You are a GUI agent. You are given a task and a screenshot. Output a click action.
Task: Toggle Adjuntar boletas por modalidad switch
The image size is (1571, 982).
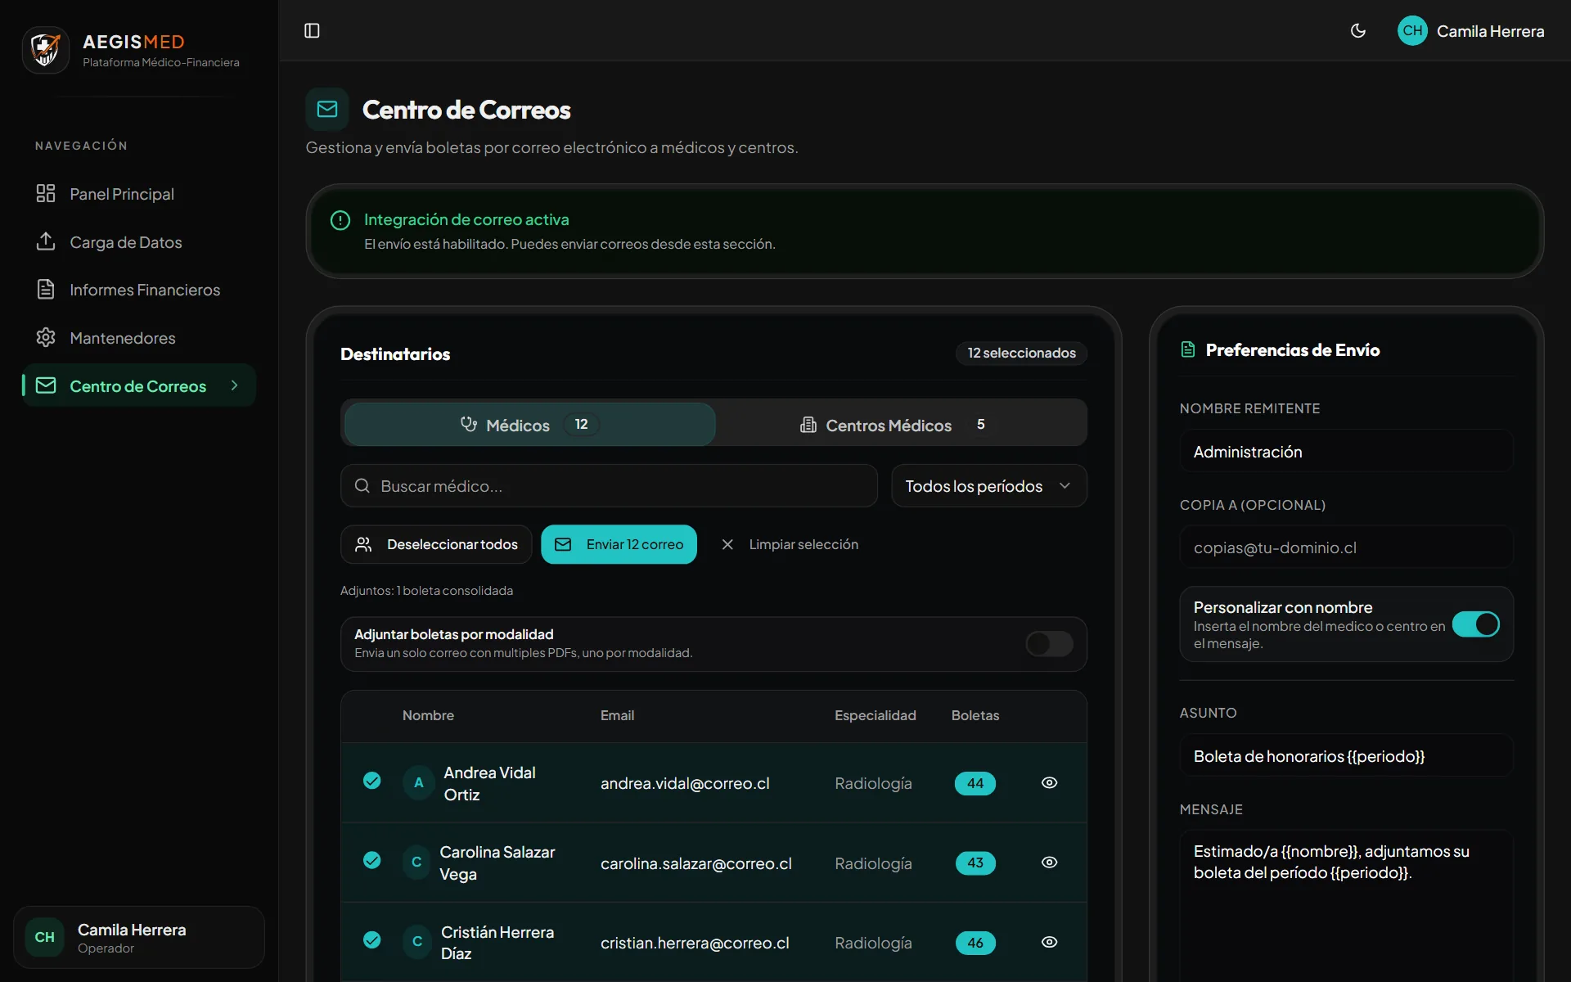click(x=1050, y=644)
